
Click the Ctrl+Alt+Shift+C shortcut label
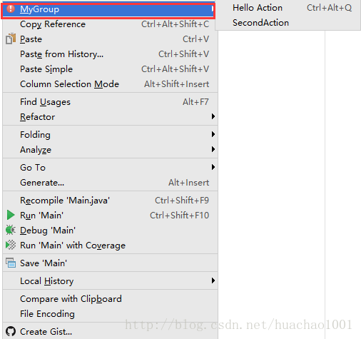176,24
